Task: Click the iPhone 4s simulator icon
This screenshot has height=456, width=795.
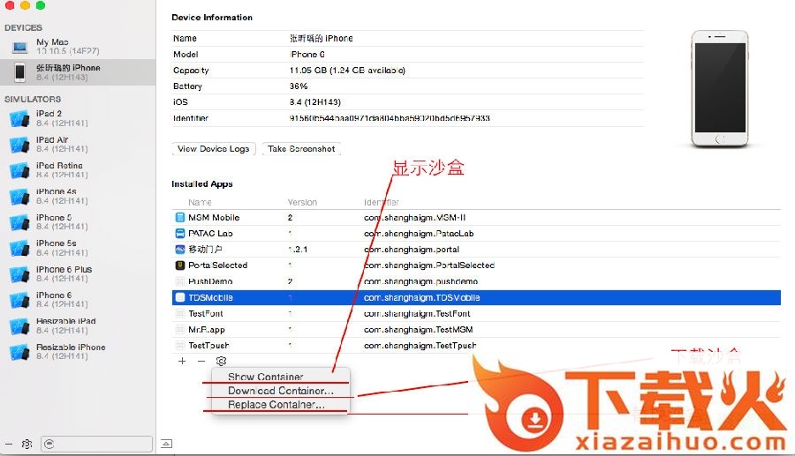Action: (19, 197)
